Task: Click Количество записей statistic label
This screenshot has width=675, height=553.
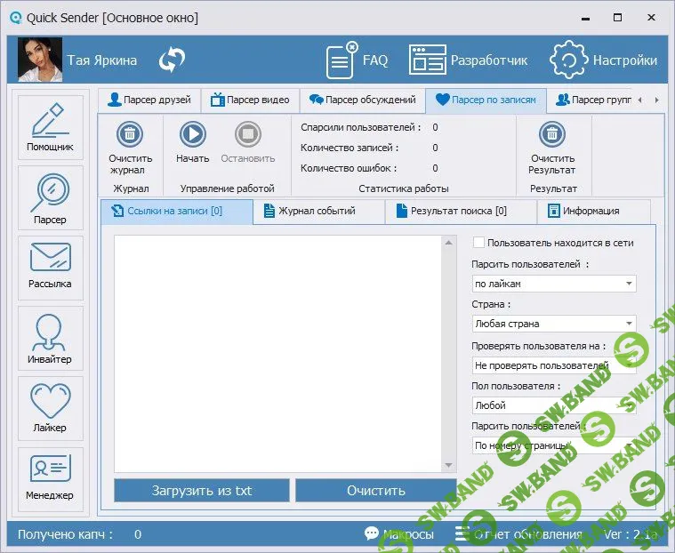Action: pos(350,148)
